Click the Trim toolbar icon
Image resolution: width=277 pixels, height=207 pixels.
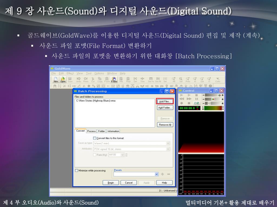click(x=142, y=80)
